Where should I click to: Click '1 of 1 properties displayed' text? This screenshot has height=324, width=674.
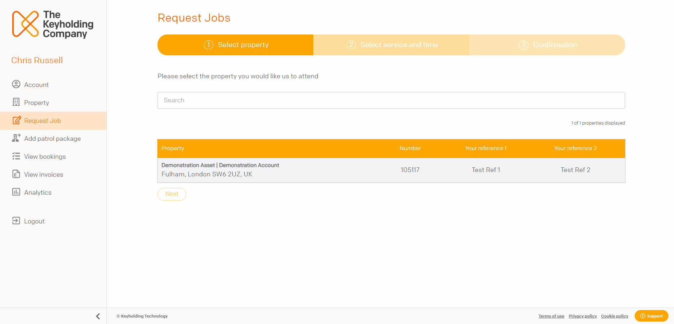pos(598,123)
